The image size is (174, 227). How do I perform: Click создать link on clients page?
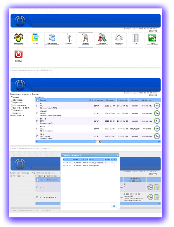coord(39,176)
